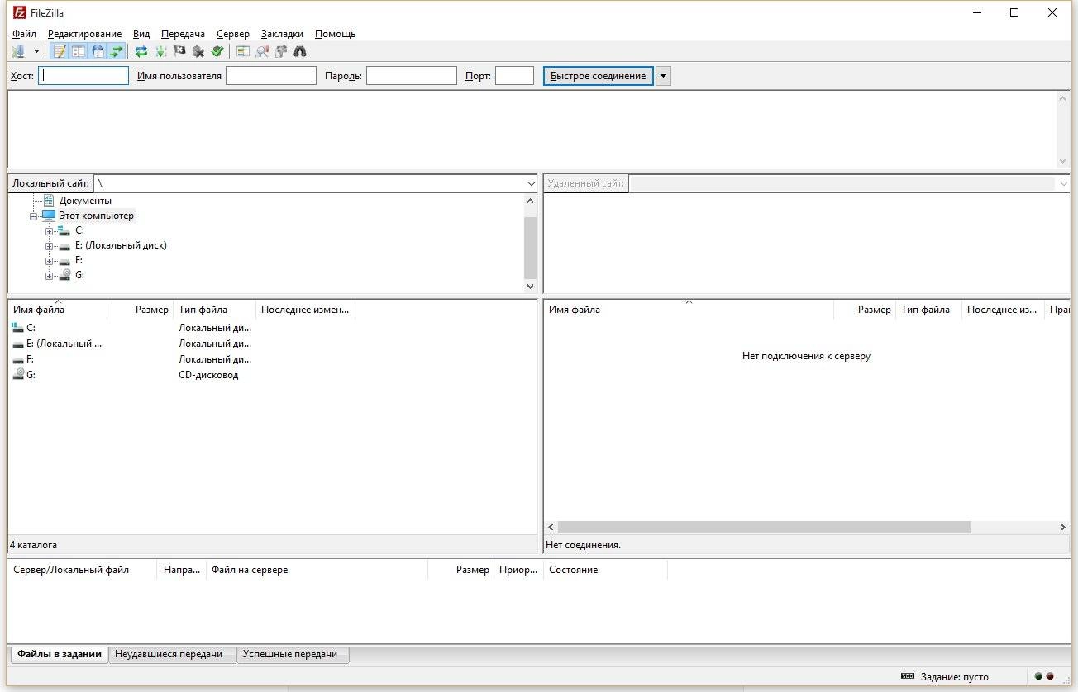Expand E: (Локальный диск) tree node
The width and height of the screenshot is (1078, 692).
[50, 245]
